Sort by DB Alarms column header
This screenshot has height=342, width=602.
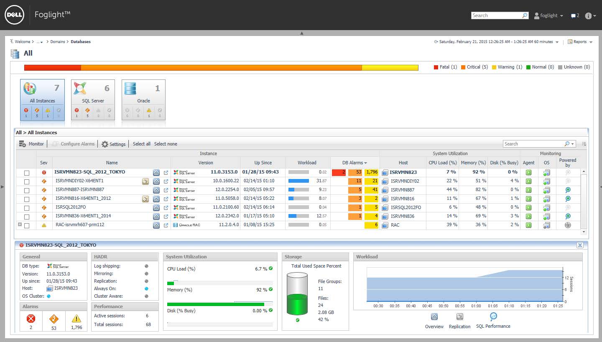click(355, 163)
